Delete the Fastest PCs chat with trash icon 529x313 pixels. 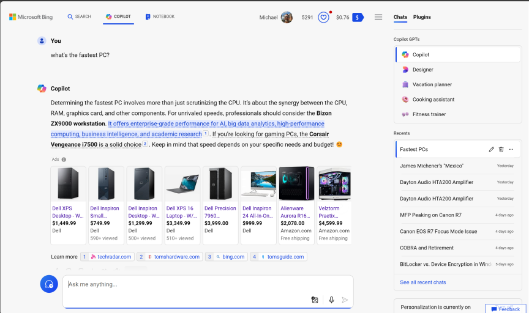[501, 149]
